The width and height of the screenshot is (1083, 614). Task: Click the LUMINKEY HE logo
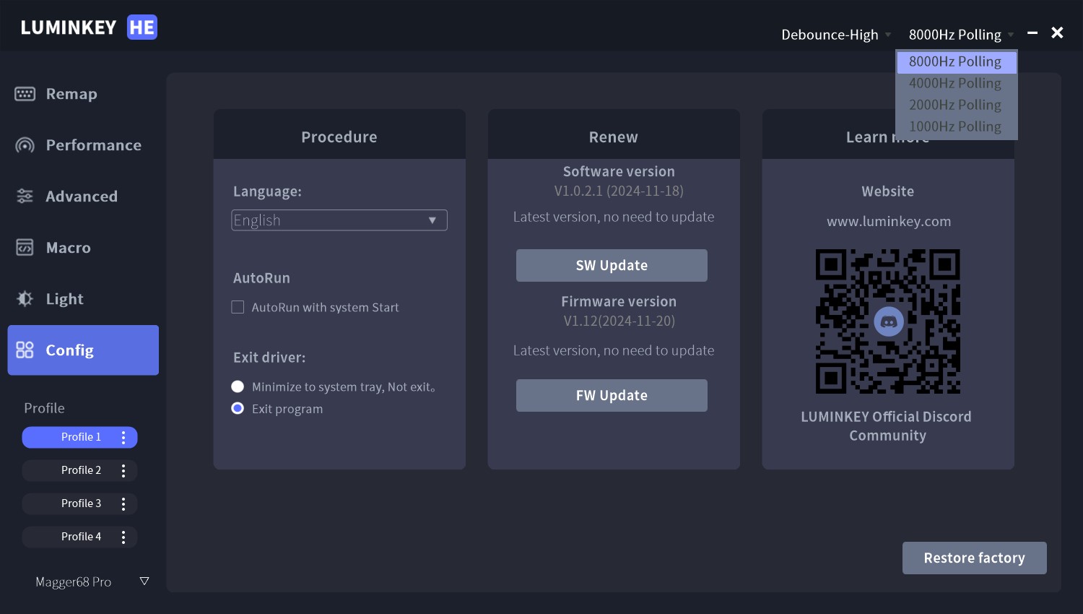click(89, 27)
